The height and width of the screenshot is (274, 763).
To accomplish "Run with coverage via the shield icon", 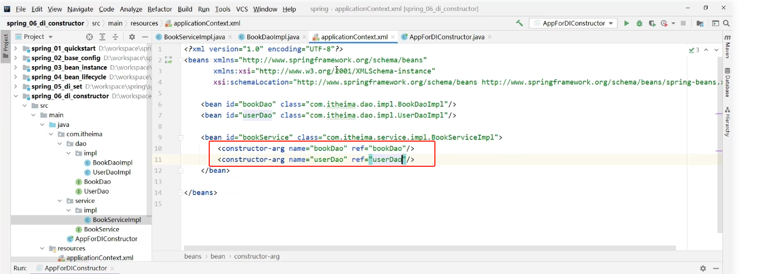I will (652, 24).
